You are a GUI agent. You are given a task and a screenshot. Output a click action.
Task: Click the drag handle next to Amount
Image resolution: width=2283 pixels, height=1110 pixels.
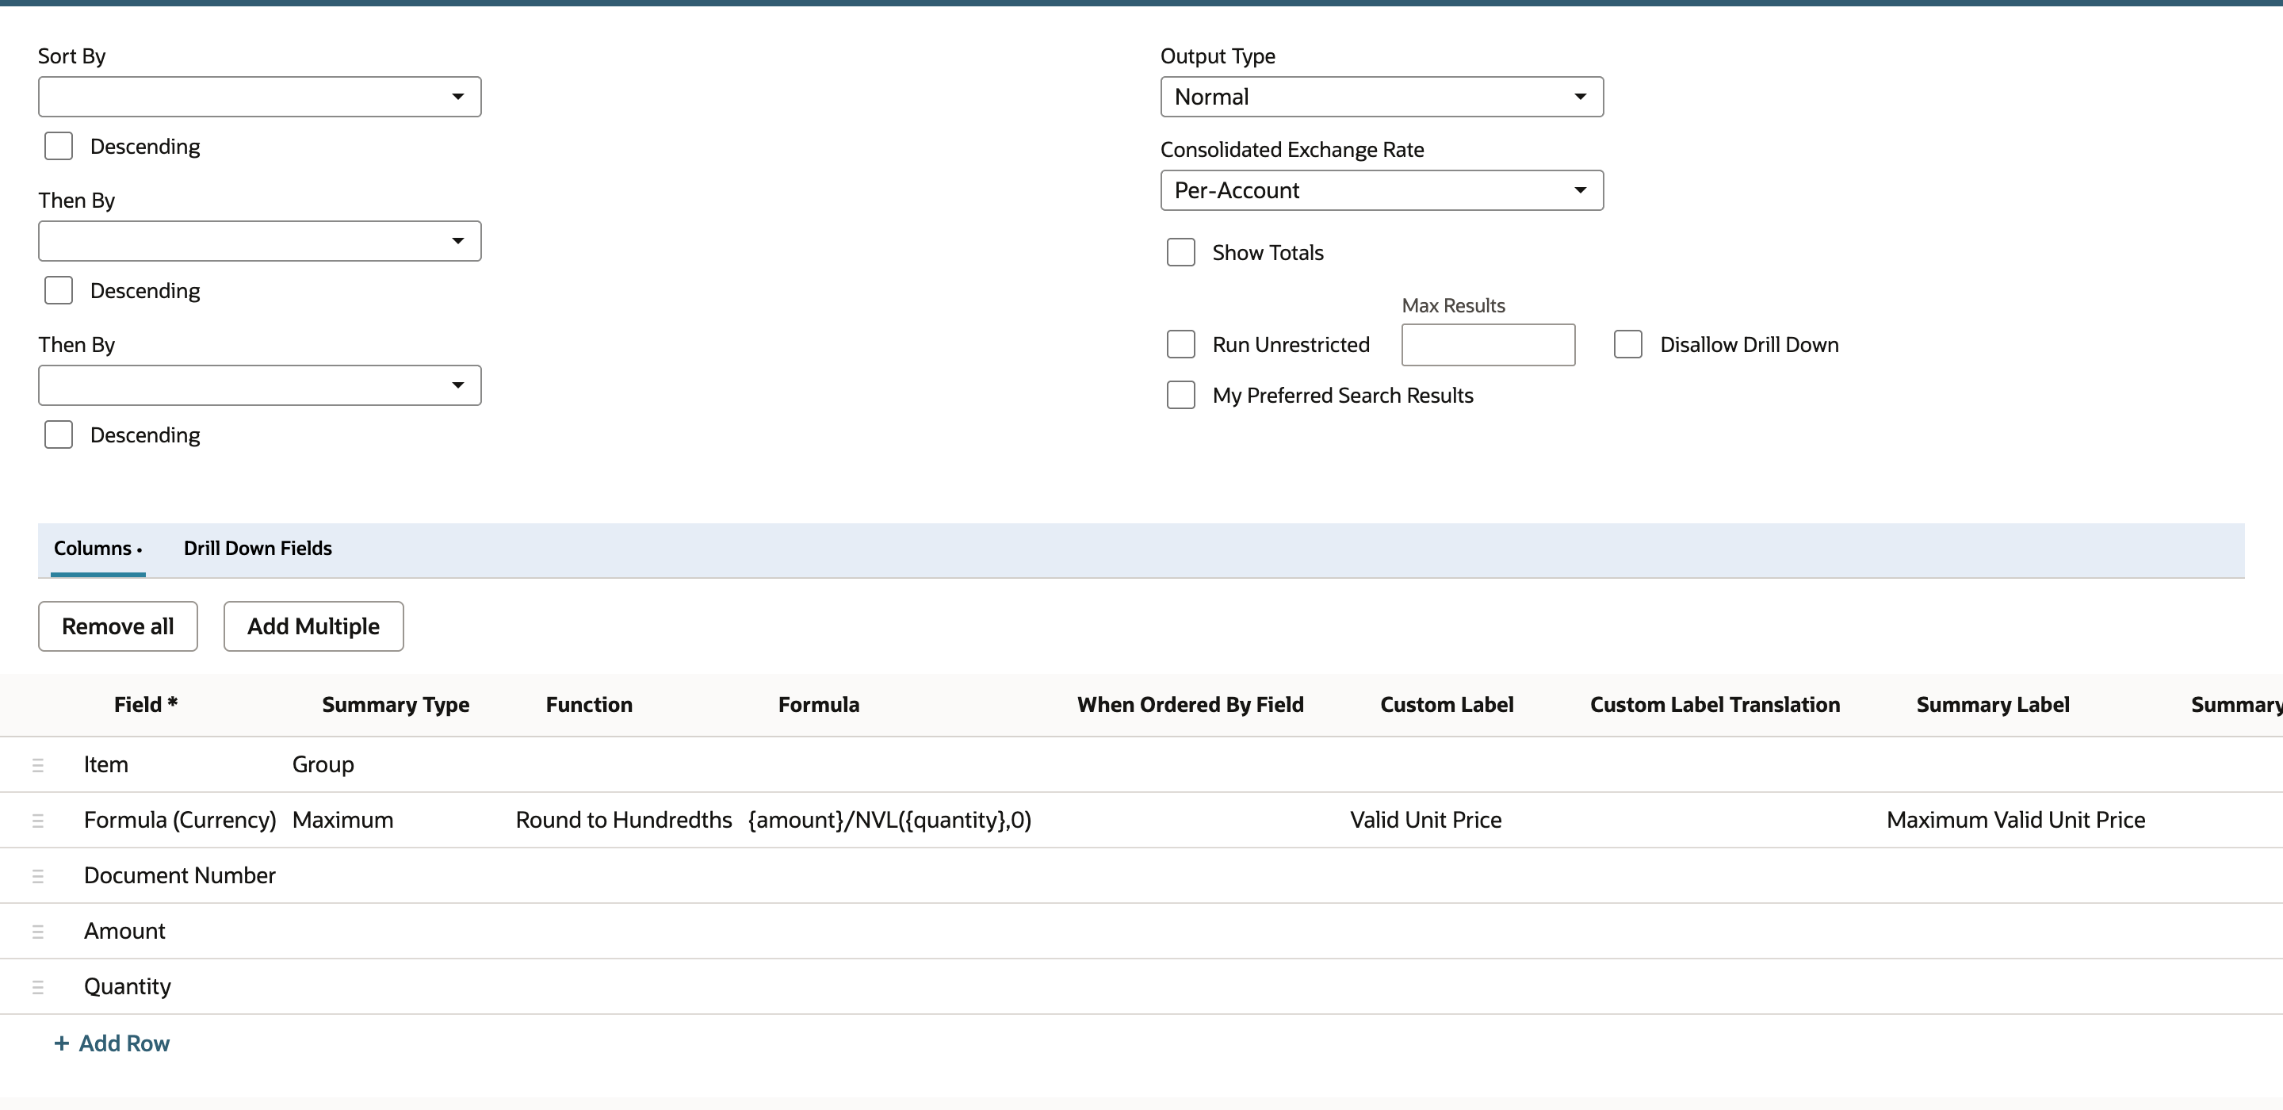(37, 932)
